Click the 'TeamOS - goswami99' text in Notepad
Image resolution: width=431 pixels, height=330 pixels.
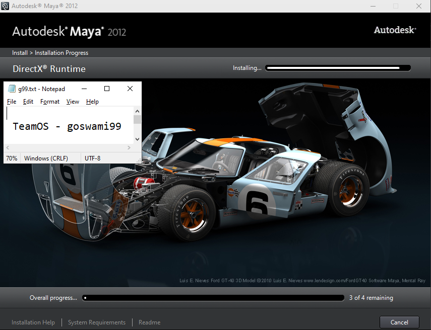[67, 126]
